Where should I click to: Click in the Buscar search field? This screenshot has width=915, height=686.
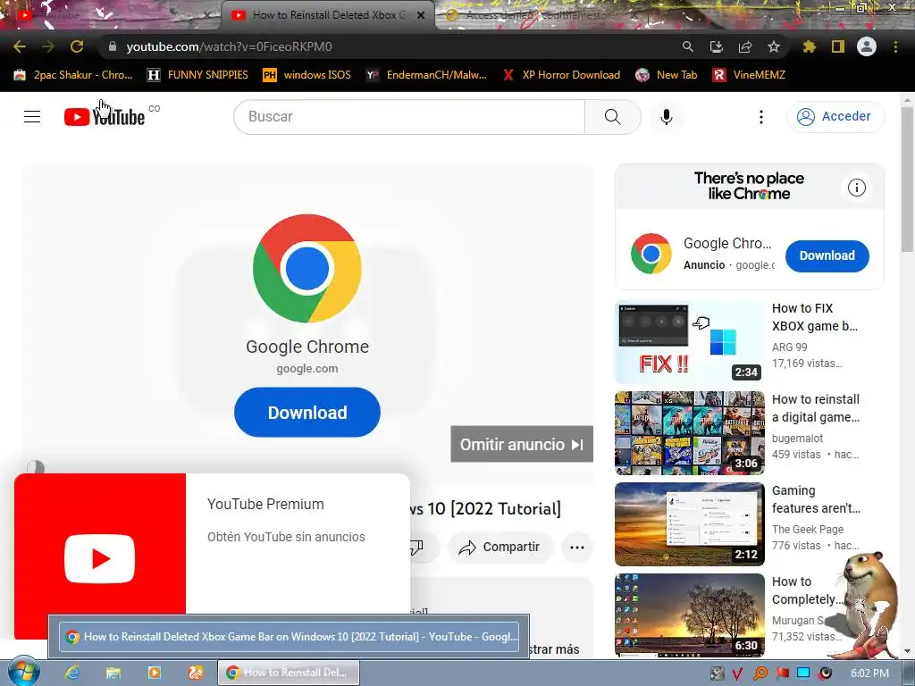pyautogui.click(x=409, y=117)
